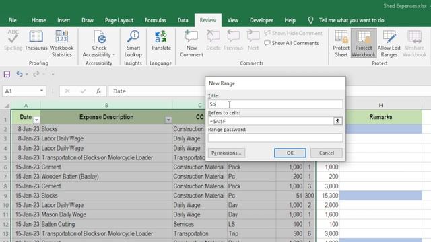Click the Title input field
431x242 pixels.
tap(275, 104)
